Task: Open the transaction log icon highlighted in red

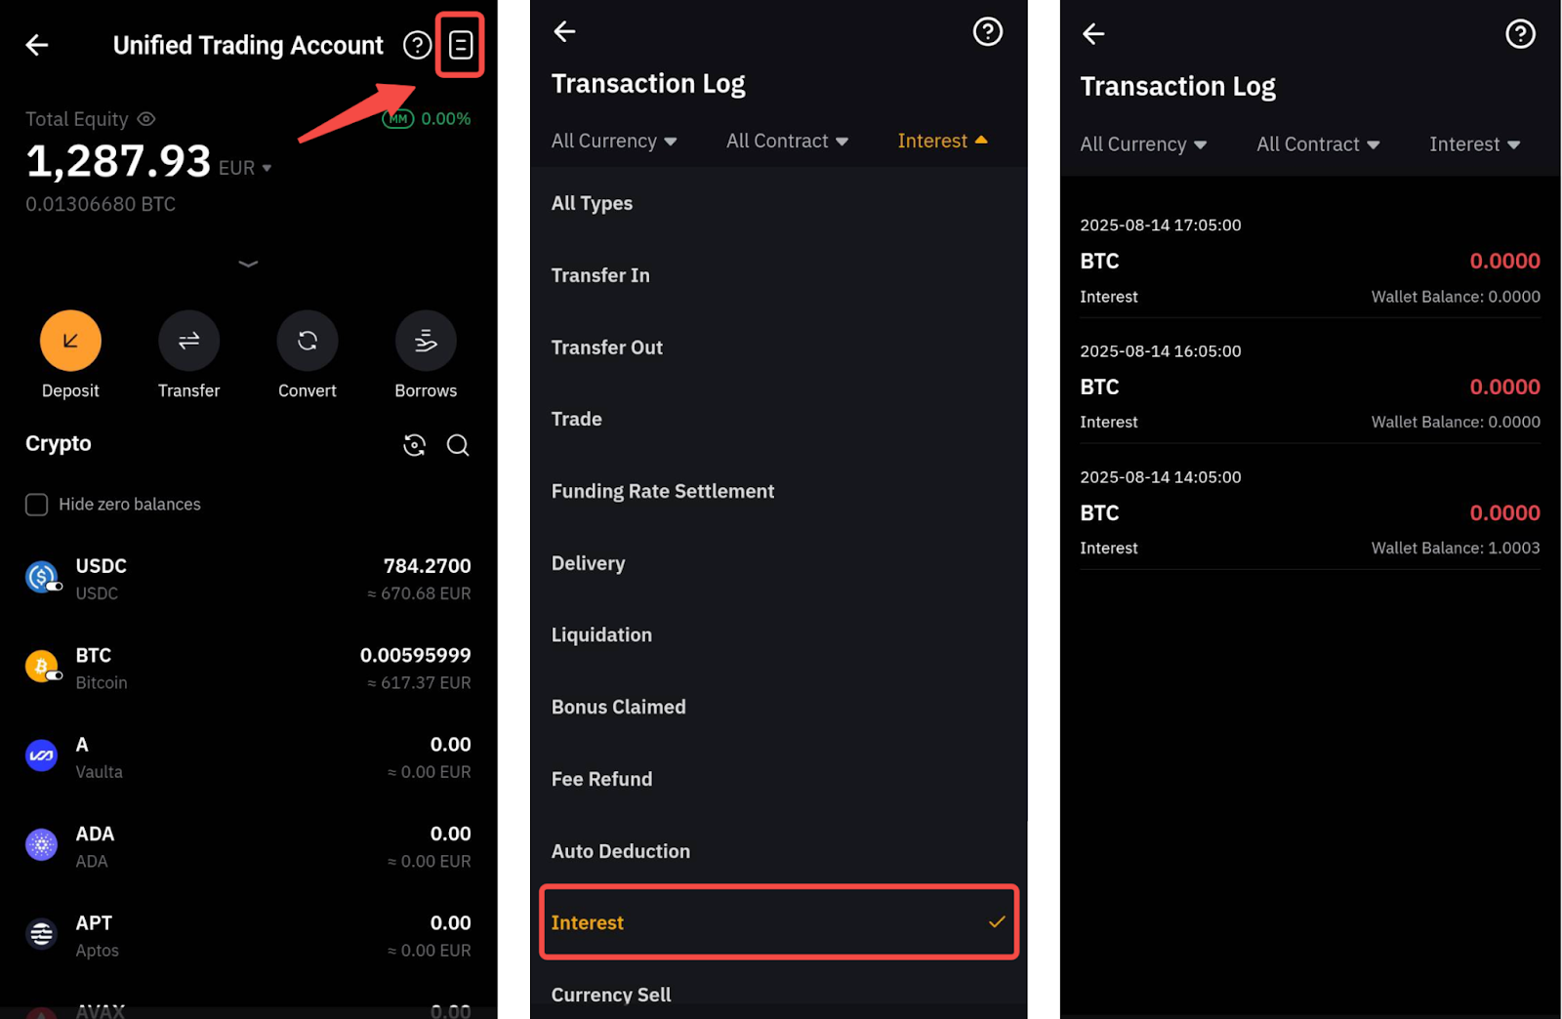Action: tap(460, 45)
